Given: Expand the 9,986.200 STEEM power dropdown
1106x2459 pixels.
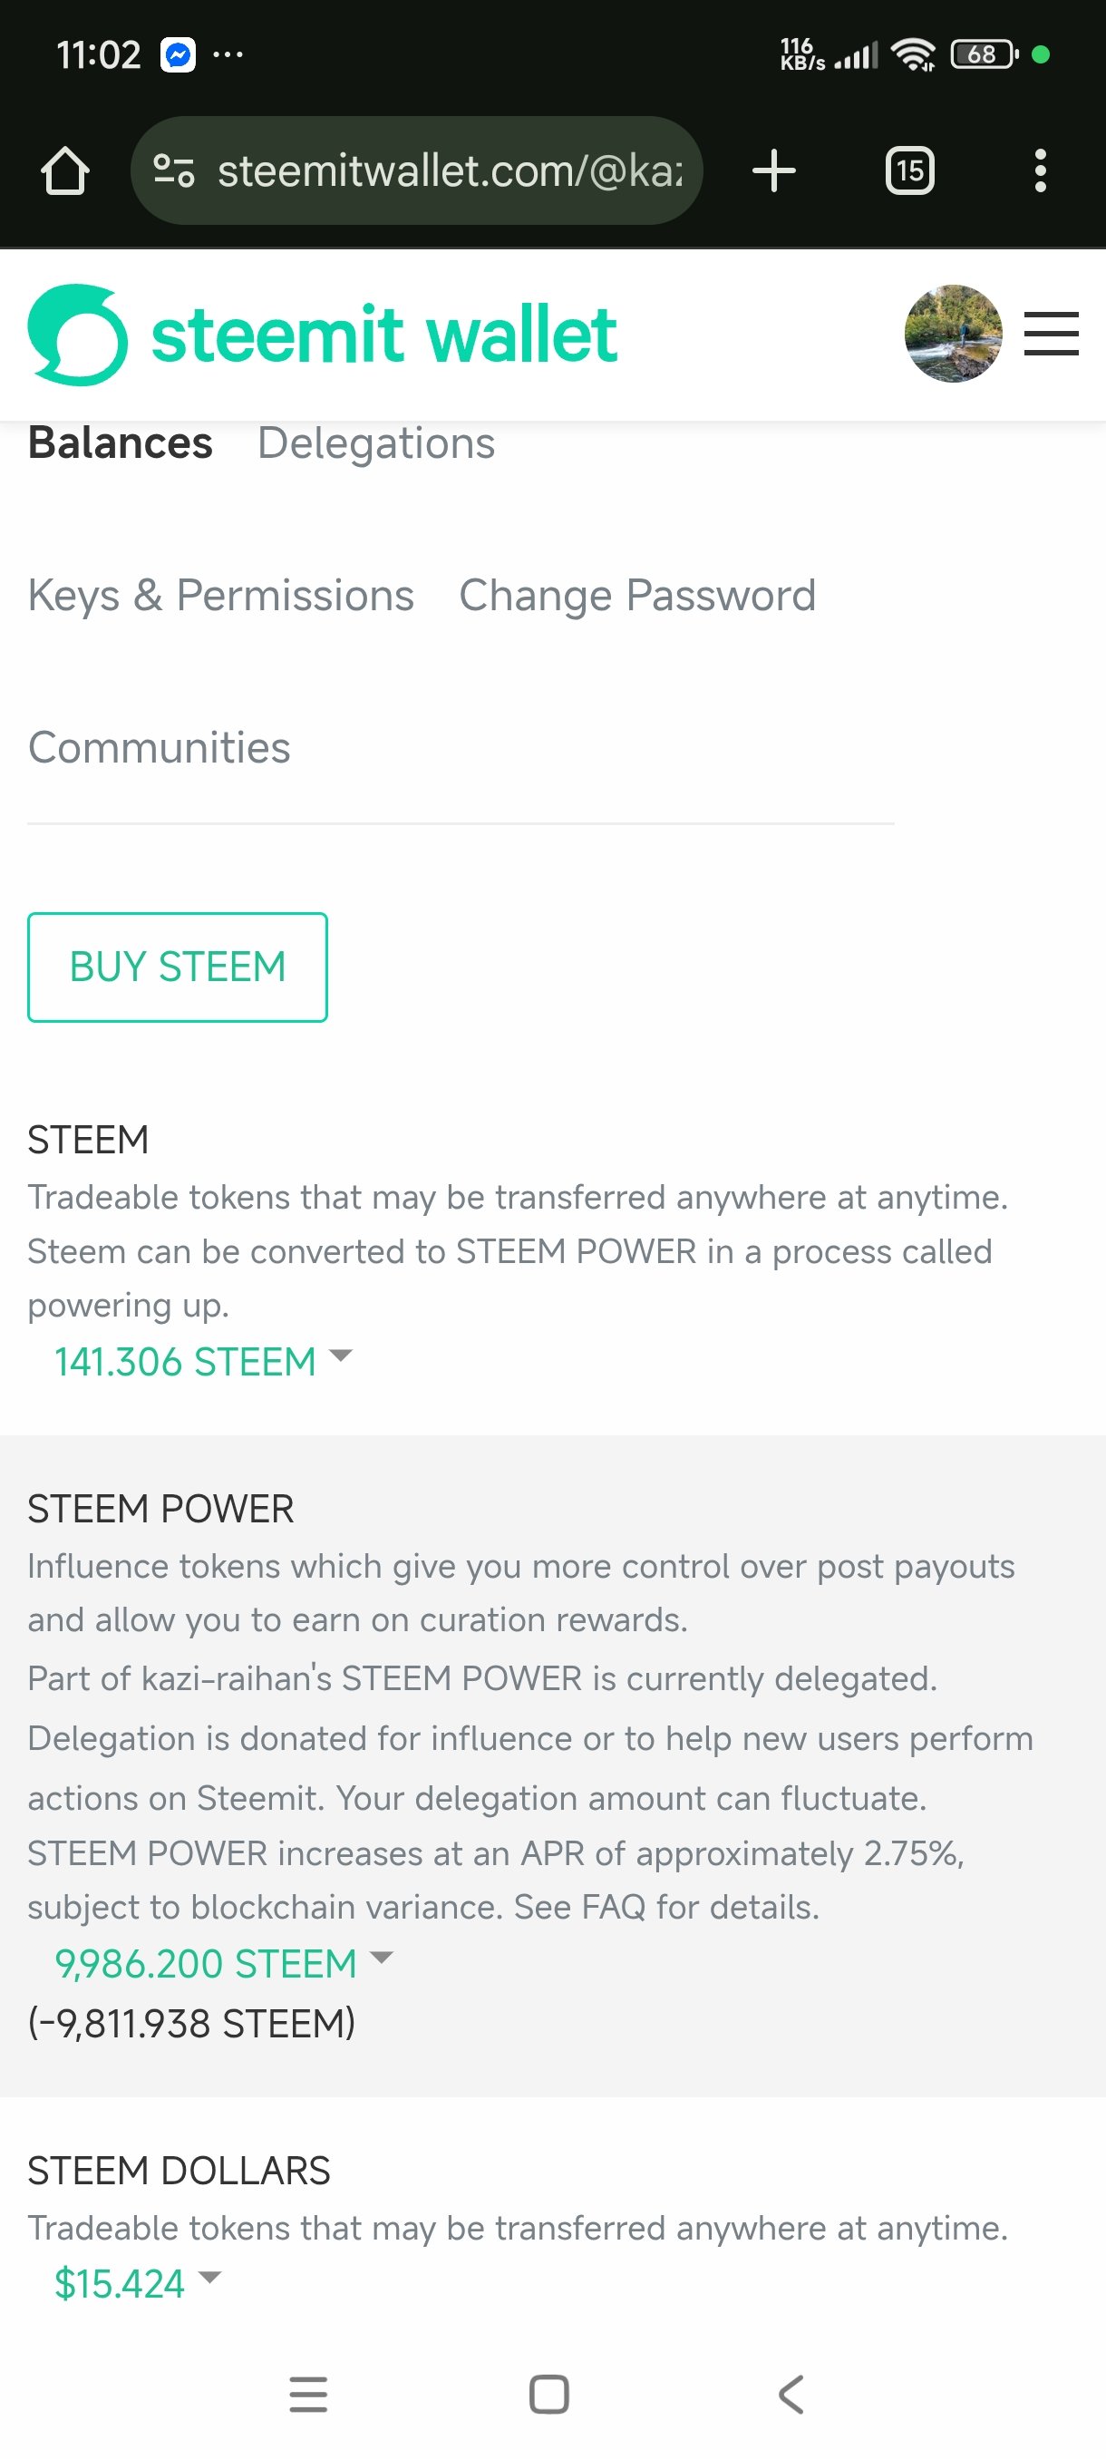Looking at the screenshot, I should coord(223,1965).
